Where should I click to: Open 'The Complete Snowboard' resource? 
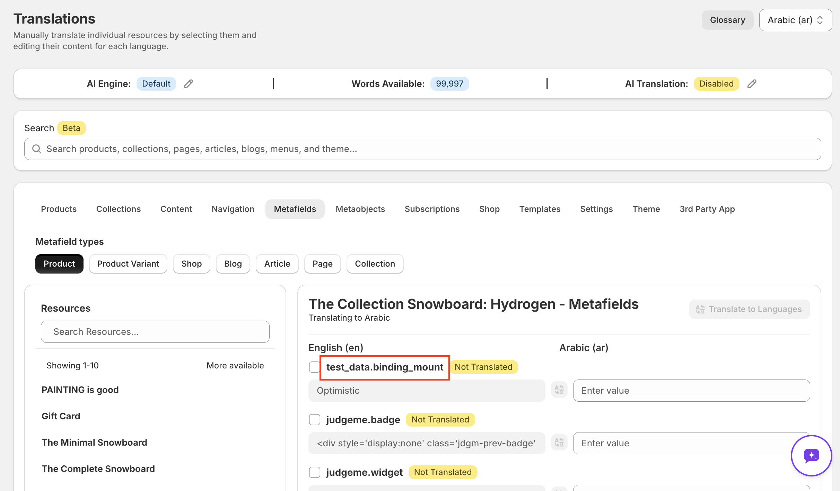(x=98, y=469)
